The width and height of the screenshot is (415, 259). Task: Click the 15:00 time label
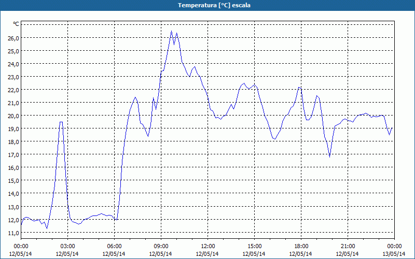(x=254, y=247)
